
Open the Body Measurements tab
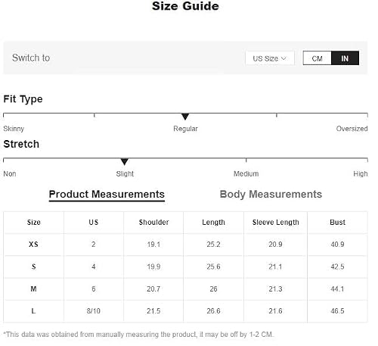(x=271, y=194)
